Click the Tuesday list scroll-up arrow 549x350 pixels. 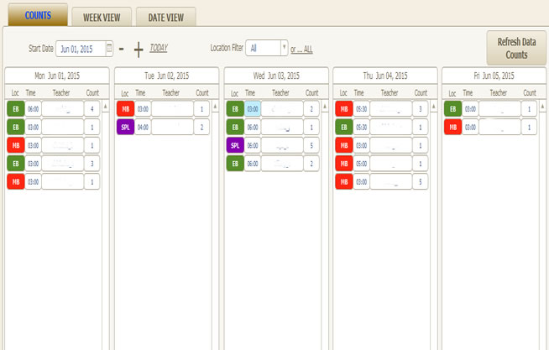[x=216, y=106]
